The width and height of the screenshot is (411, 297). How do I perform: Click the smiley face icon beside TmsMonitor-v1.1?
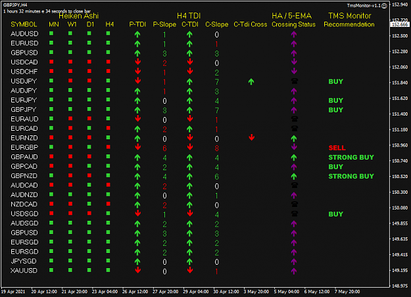(384, 5)
